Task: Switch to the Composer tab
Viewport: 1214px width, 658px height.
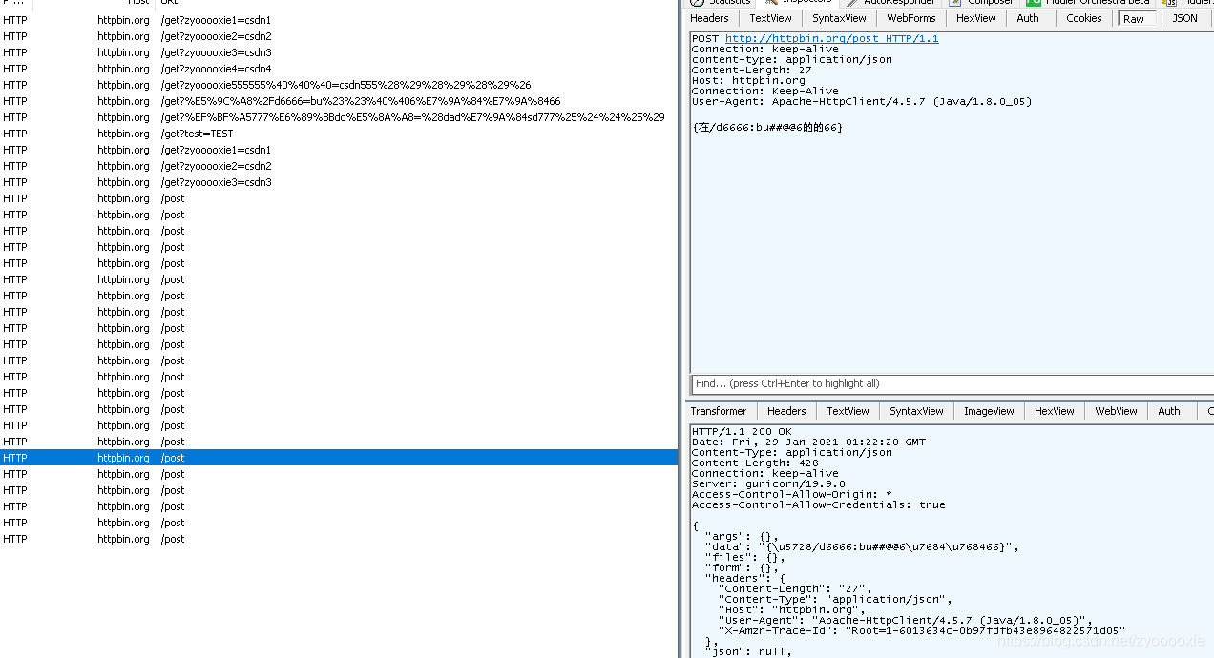Action: click(982, 3)
